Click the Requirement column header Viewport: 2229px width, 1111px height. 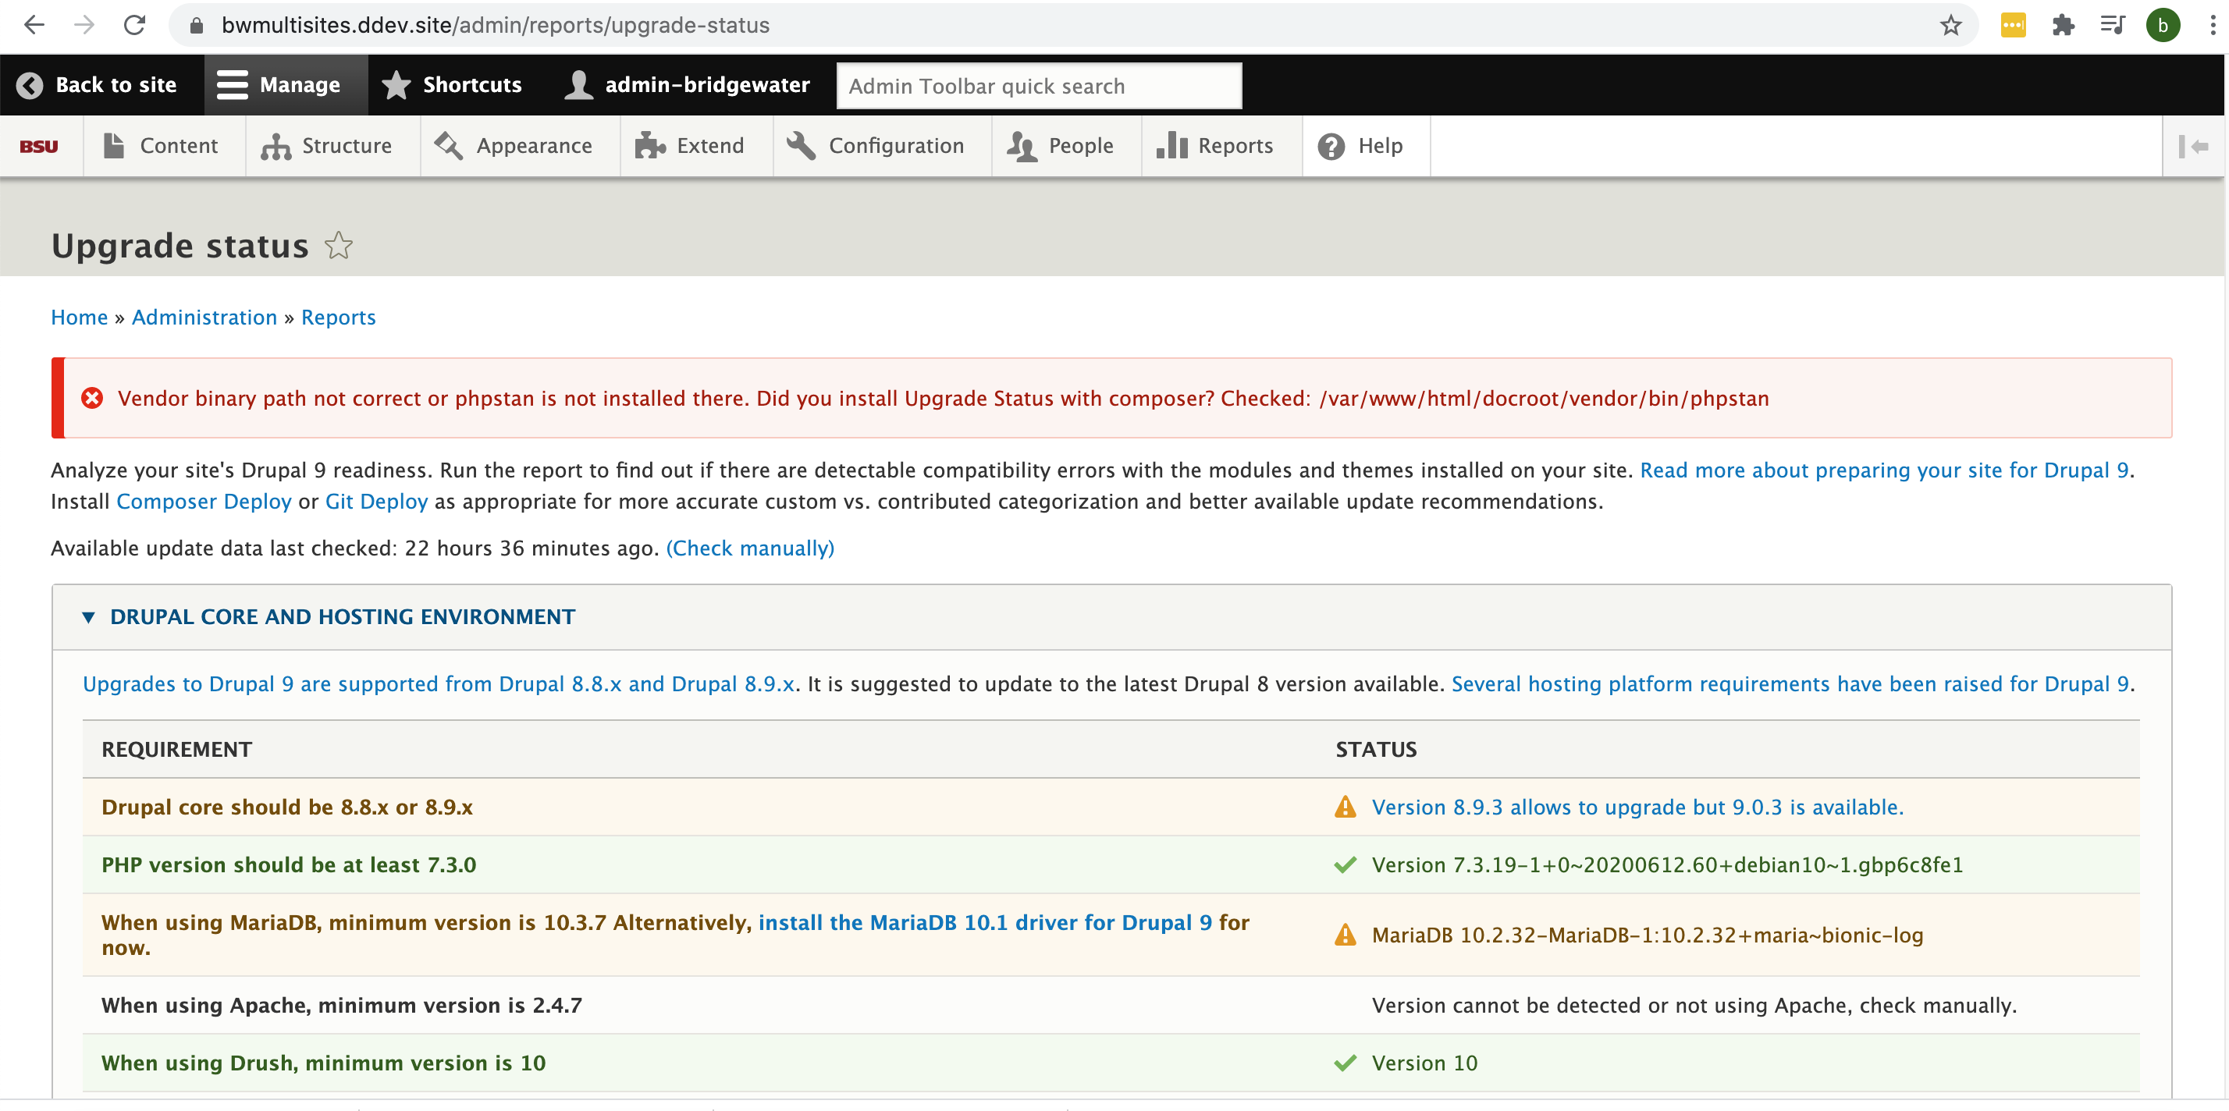[x=176, y=749]
